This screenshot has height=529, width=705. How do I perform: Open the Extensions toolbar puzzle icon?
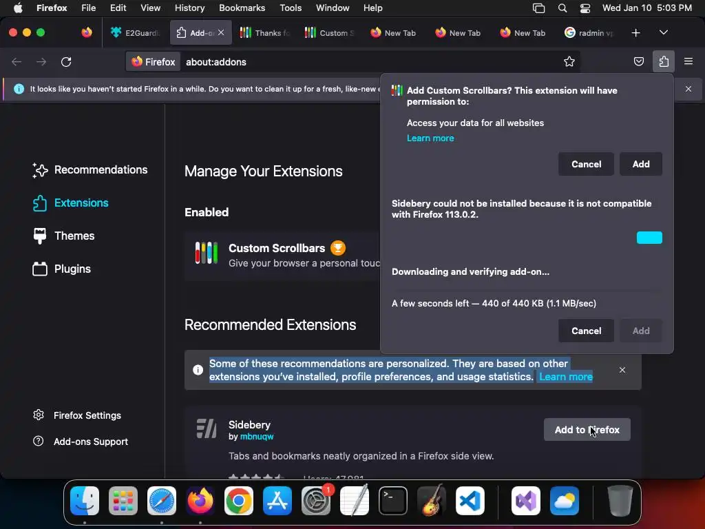tap(664, 61)
